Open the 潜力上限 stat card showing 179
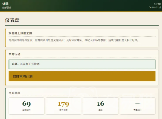 [64, 106]
